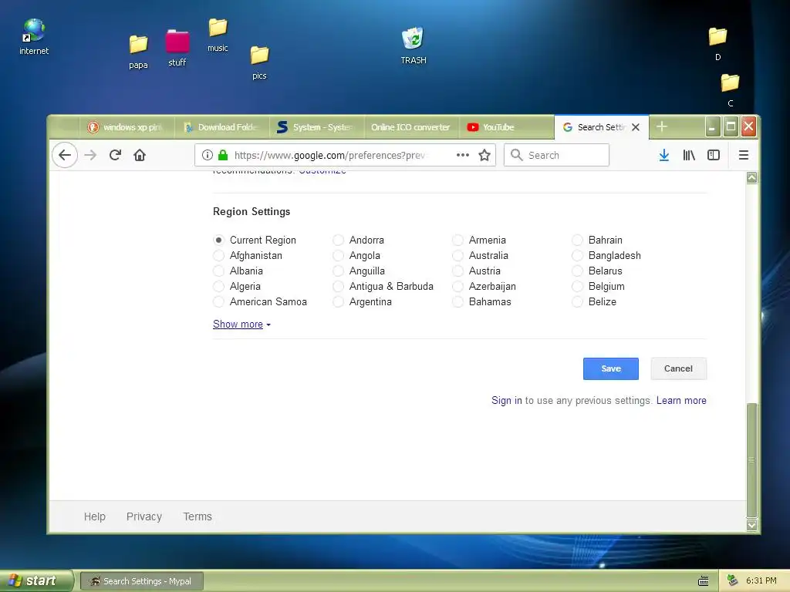Image resolution: width=790 pixels, height=592 pixels.
Task: Reload the page with the refresh icon
Action: click(x=115, y=155)
